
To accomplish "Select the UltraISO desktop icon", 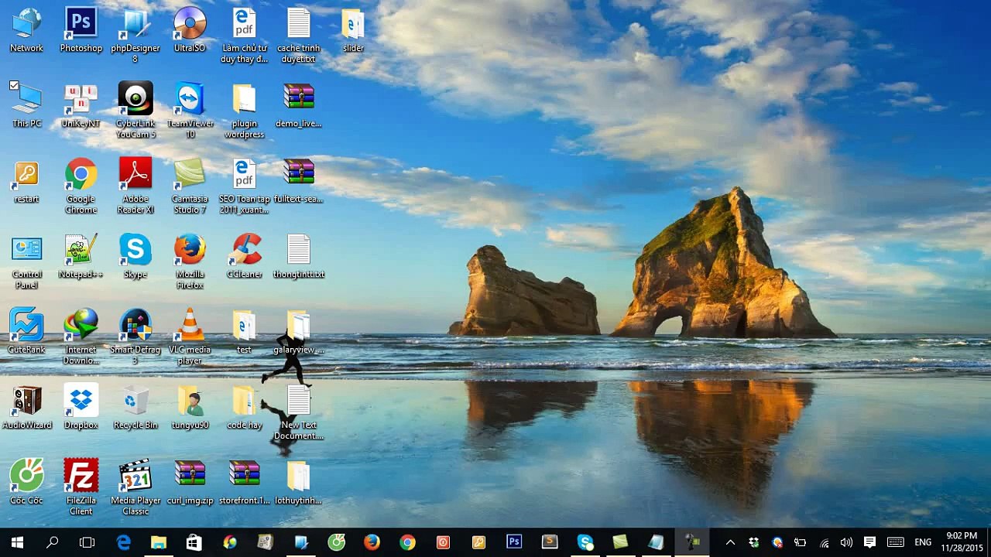I will coord(190,31).
